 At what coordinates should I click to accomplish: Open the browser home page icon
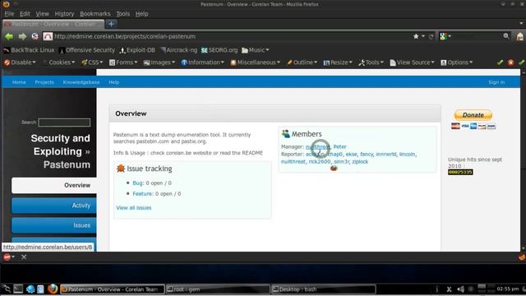[x=520, y=36]
